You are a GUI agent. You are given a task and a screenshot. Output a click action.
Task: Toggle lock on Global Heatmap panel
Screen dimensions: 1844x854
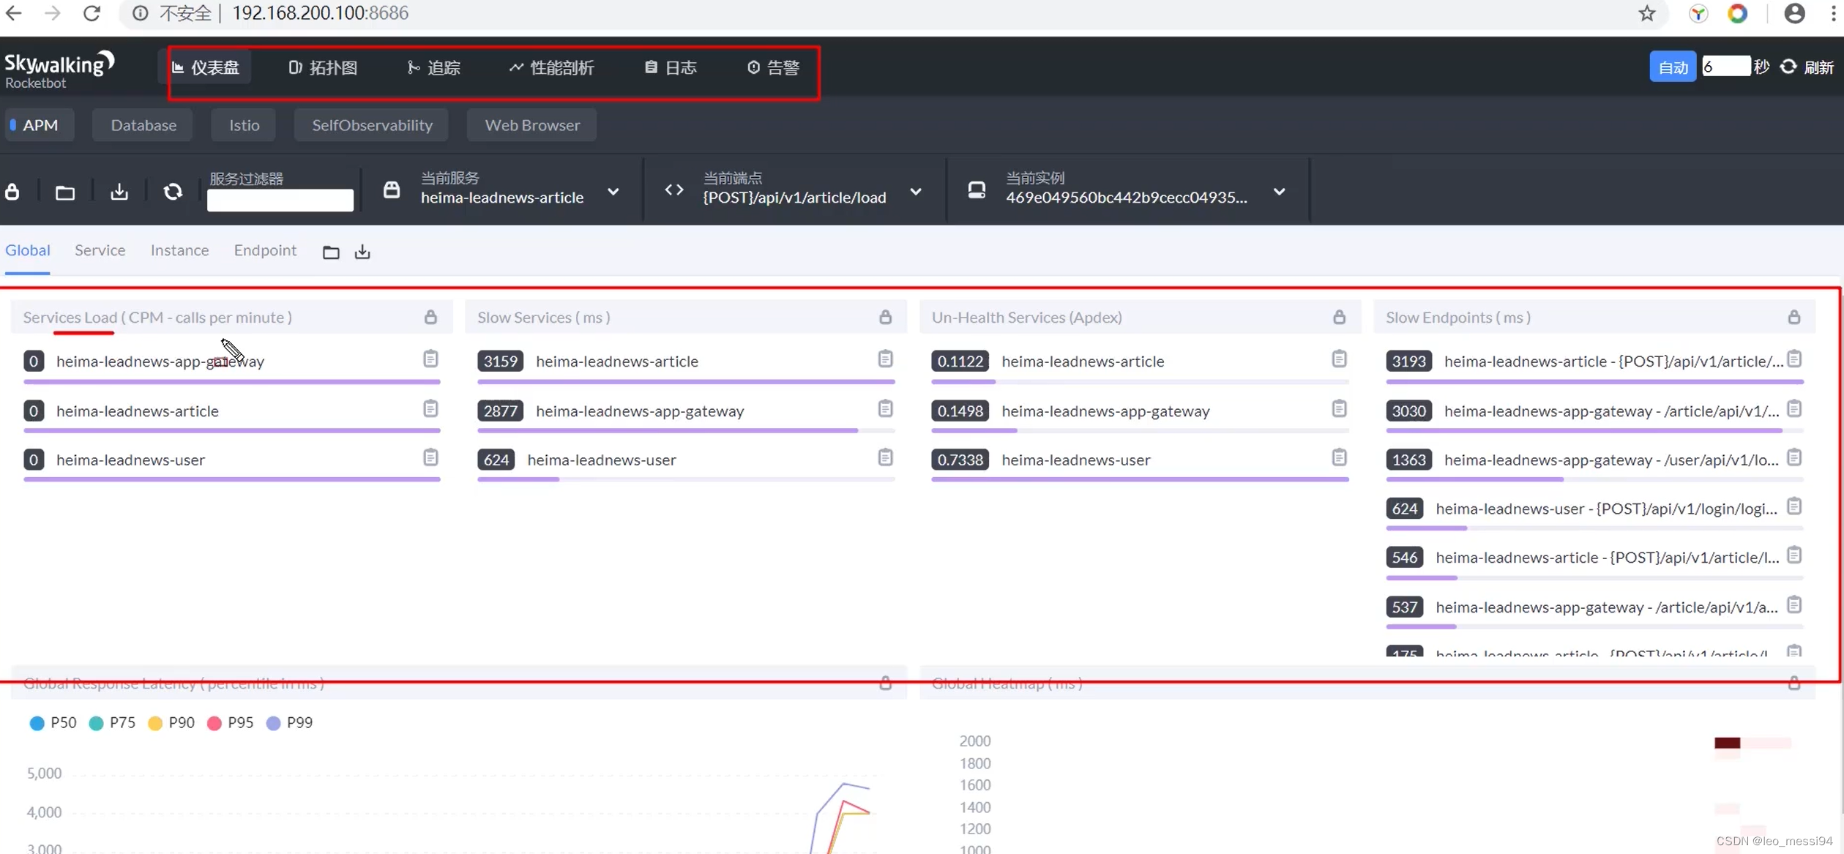pyautogui.click(x=1793, y=683)
